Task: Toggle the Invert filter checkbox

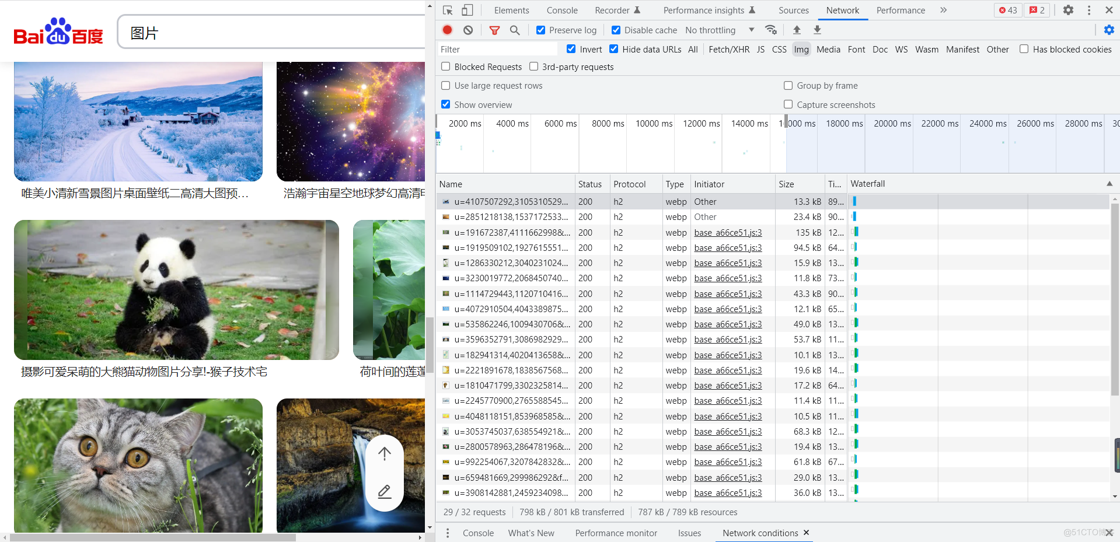Action: click(x=571, y=49)
